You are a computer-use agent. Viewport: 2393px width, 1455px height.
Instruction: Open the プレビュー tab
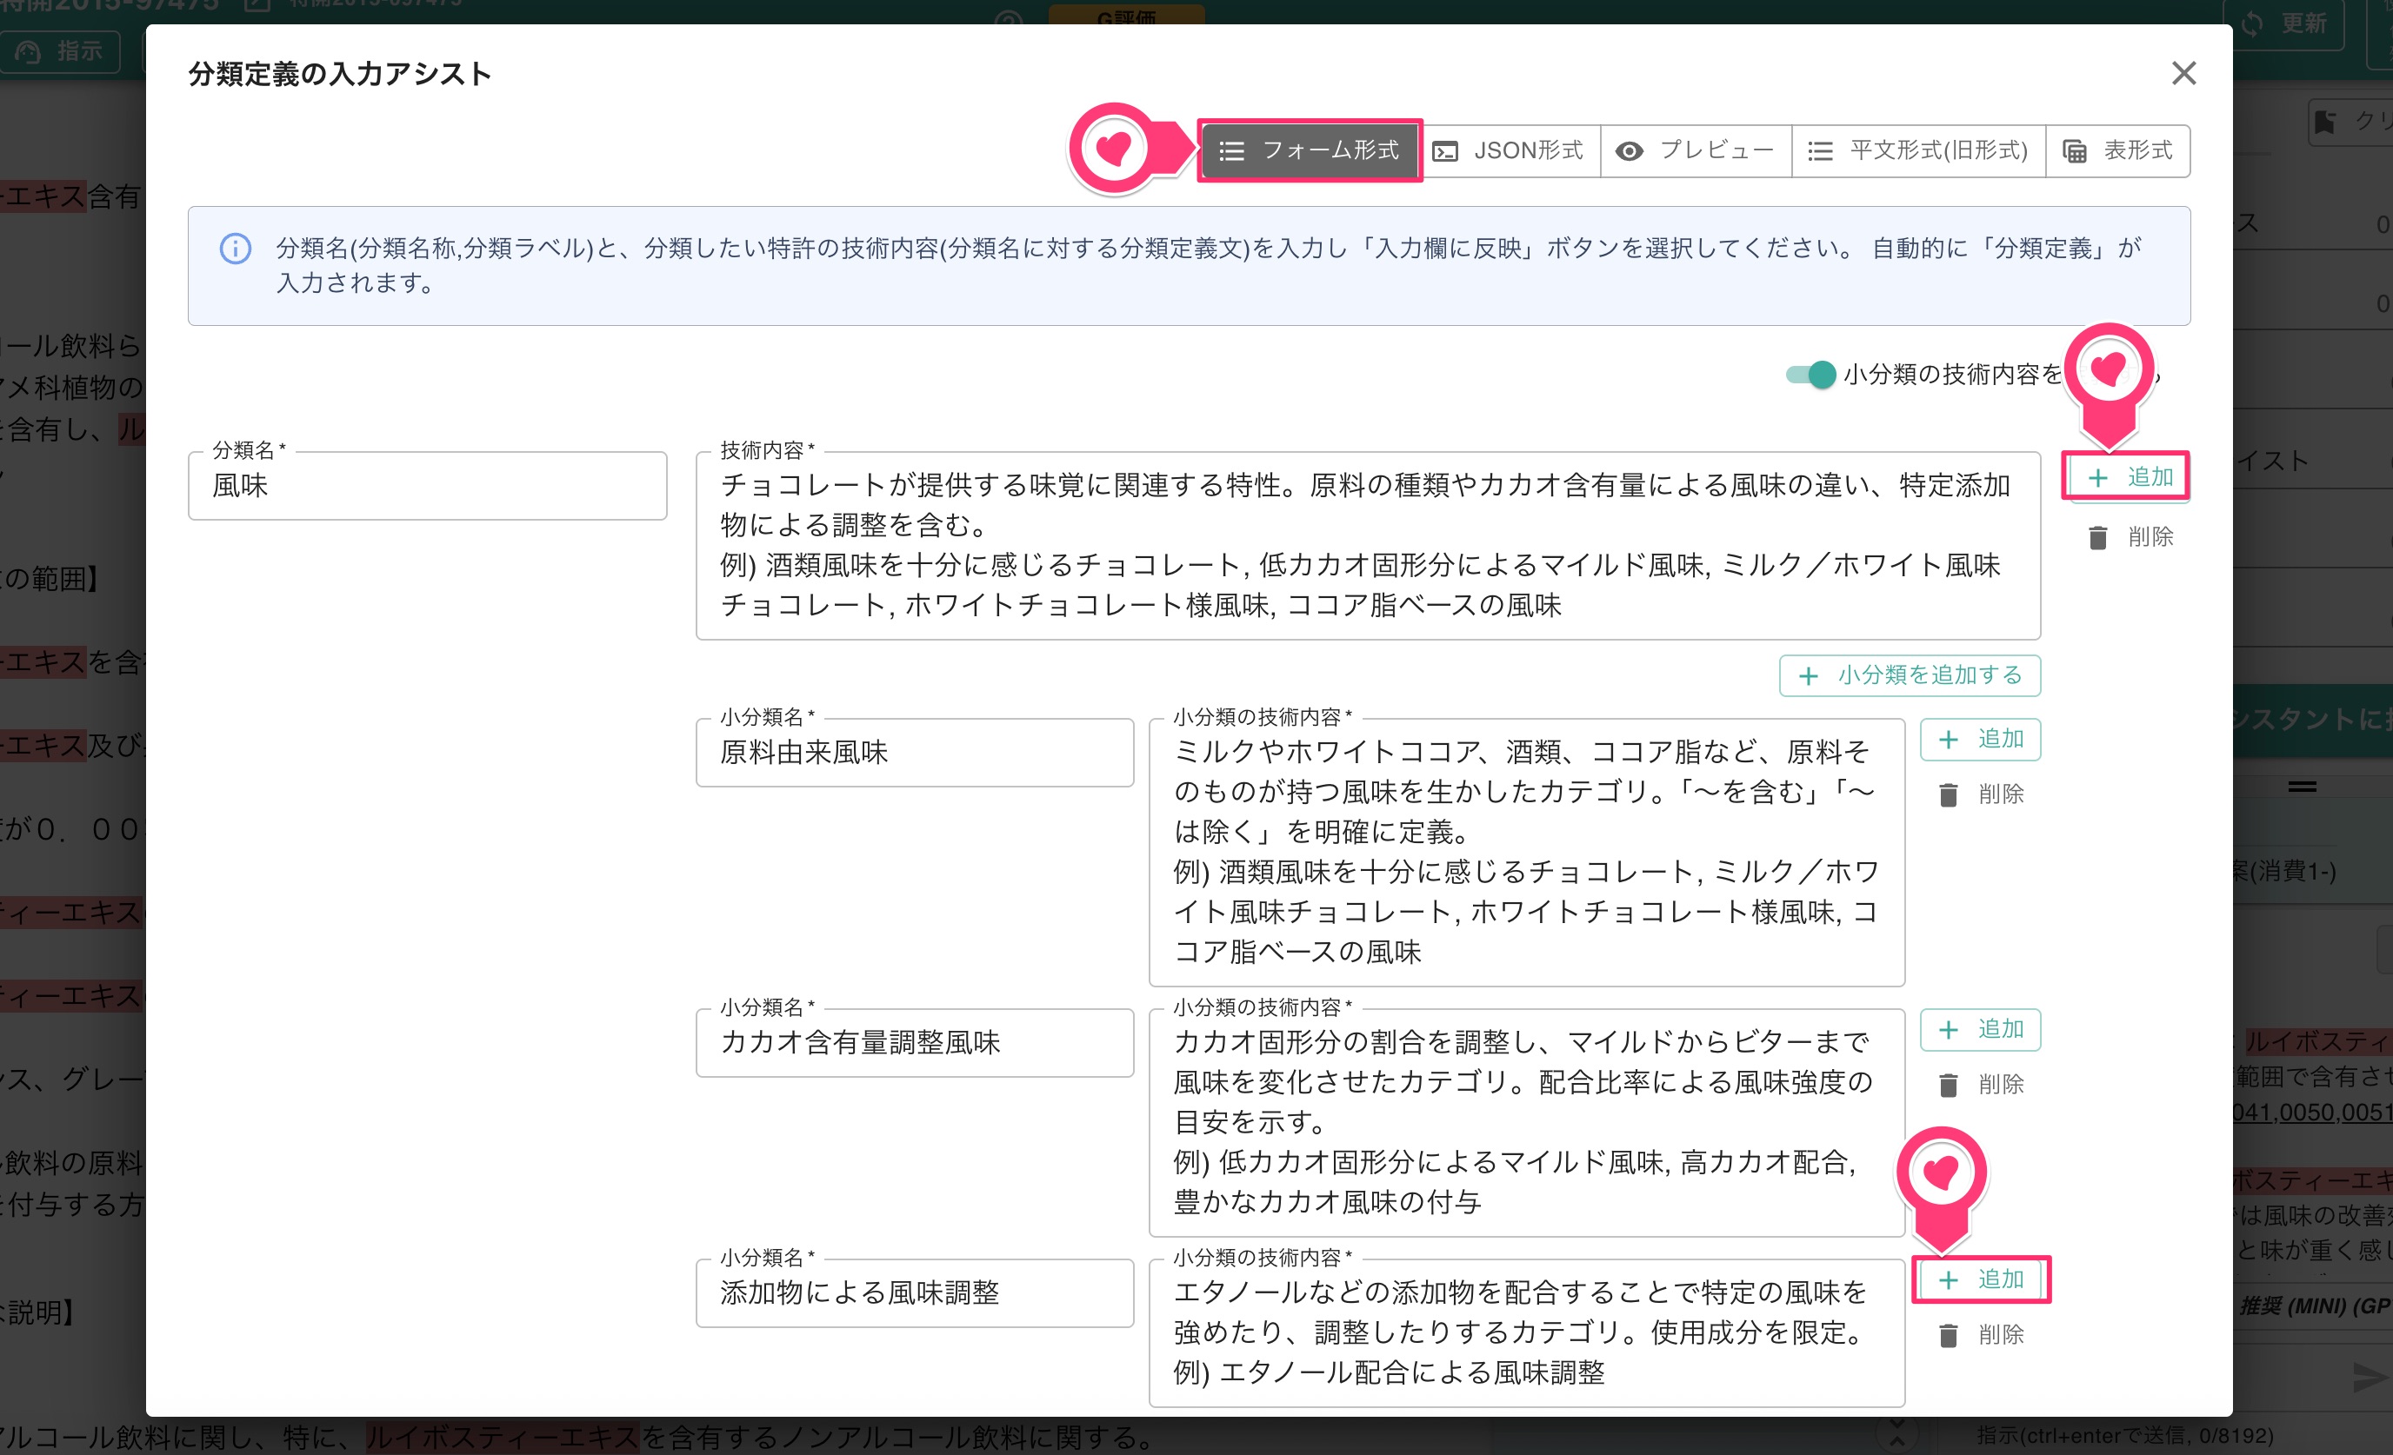[x=1695, y=150]
